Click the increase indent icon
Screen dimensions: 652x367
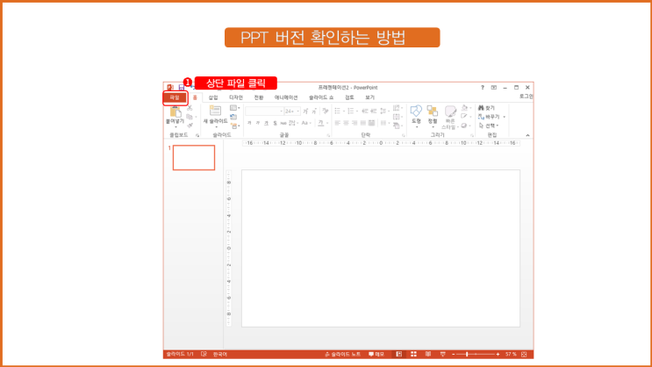(374, 112)
